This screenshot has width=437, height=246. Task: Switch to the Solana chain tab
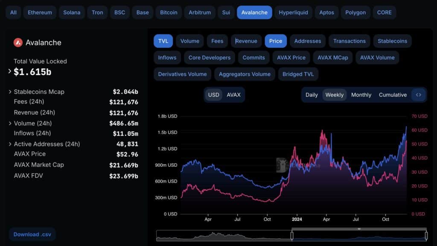[72, 12]
